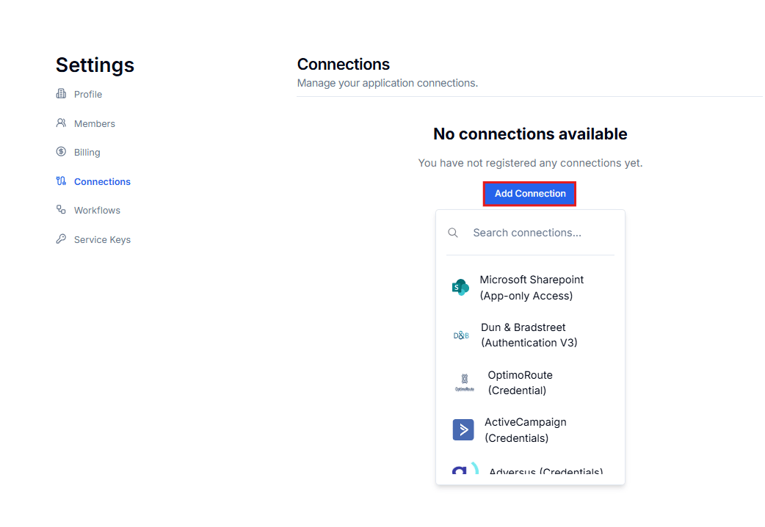The image size is (765, 527).
Task: Click the Dun & Bradstreet D&B logo
Action: click(461, 335)
